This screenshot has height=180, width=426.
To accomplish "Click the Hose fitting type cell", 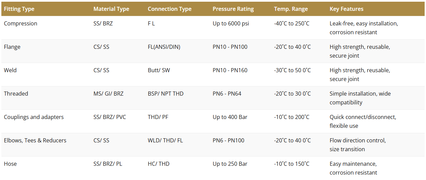I will click(10, 164).
